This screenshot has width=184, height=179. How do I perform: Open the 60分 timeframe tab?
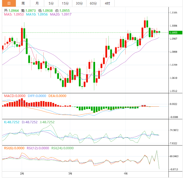click(x=93, y=3)
